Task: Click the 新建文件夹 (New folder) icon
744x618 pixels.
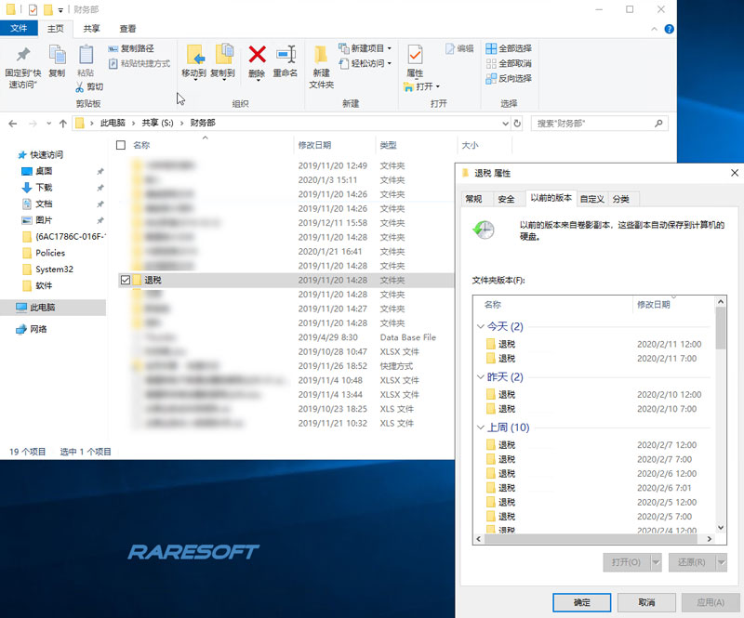Action: coord(321,56)
